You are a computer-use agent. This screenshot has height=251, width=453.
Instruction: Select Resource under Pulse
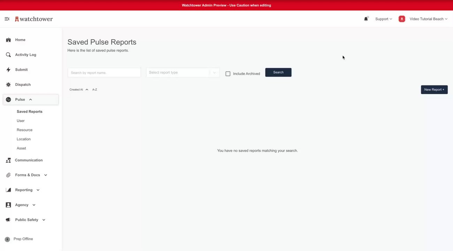[x=24, y=130]
